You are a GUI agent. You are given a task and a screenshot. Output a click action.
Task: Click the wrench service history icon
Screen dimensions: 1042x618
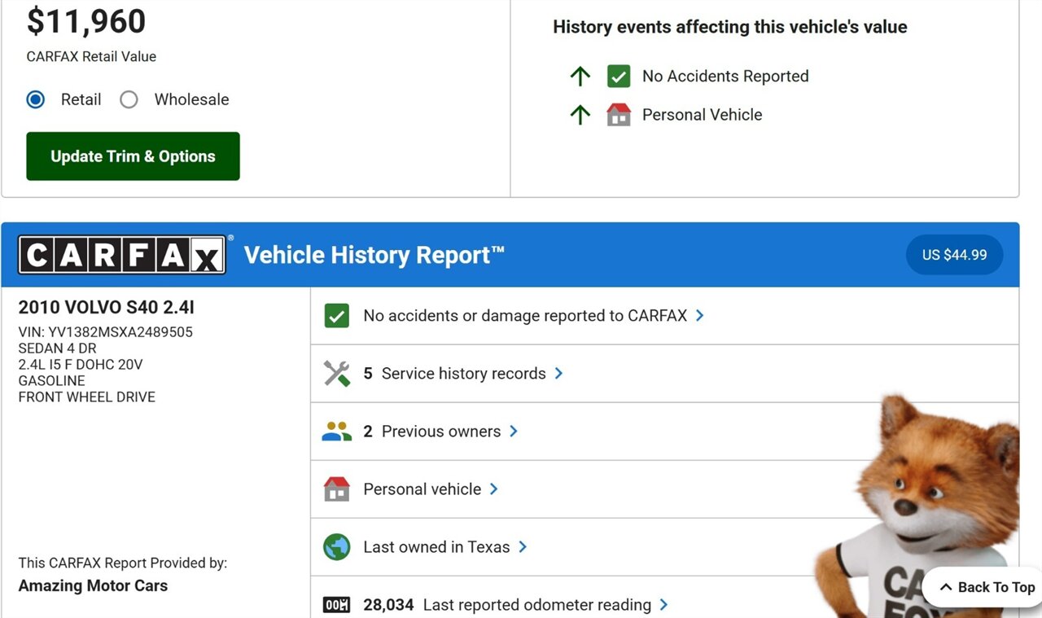coord(336,374)
